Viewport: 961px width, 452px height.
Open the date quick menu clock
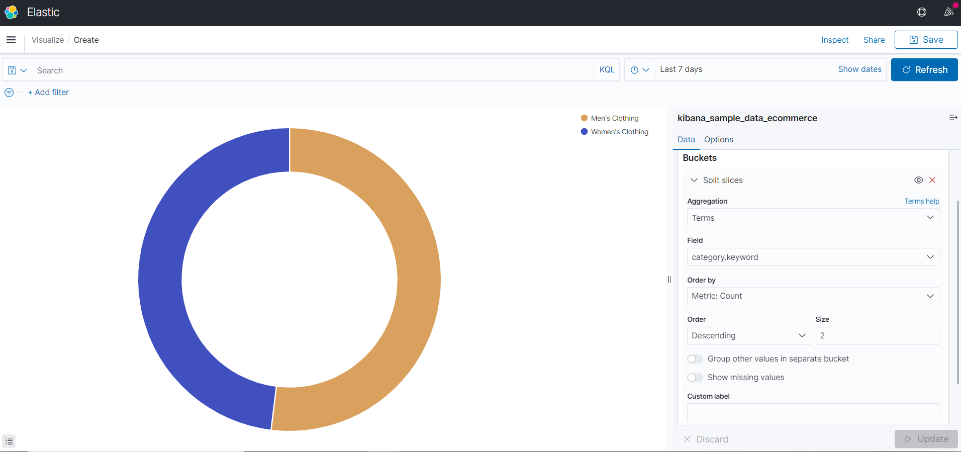pyautogui.click(x=640, y=70)
